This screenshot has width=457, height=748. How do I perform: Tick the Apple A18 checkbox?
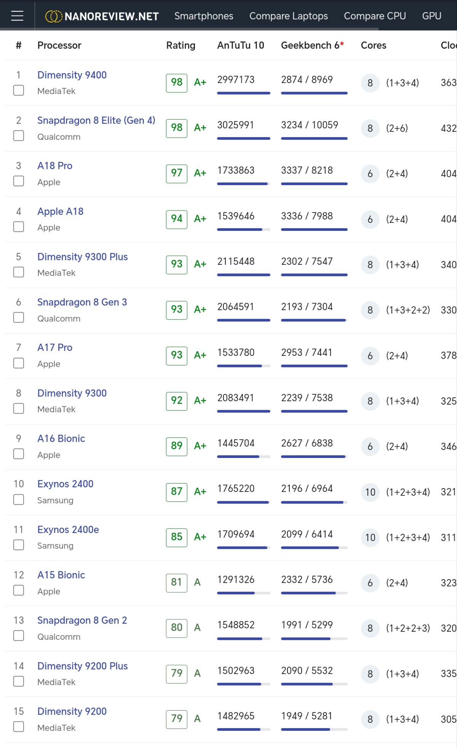tap(19, 227)
